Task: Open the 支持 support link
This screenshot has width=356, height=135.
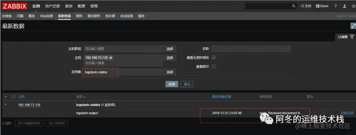Action: pyautogui.click(x=306, y=6)
